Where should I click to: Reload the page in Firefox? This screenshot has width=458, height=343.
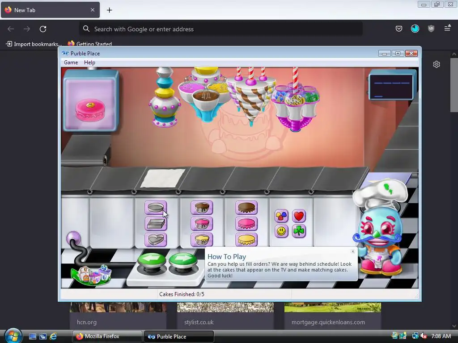click(x=43, y=29)
